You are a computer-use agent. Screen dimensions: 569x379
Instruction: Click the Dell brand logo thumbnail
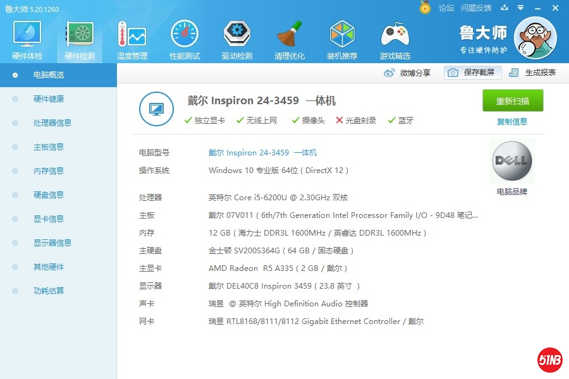(x=512, y=162)
